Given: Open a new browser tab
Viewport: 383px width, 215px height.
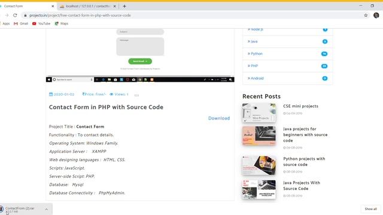Looking at the screenshot, I should click(x=124, y=6).
